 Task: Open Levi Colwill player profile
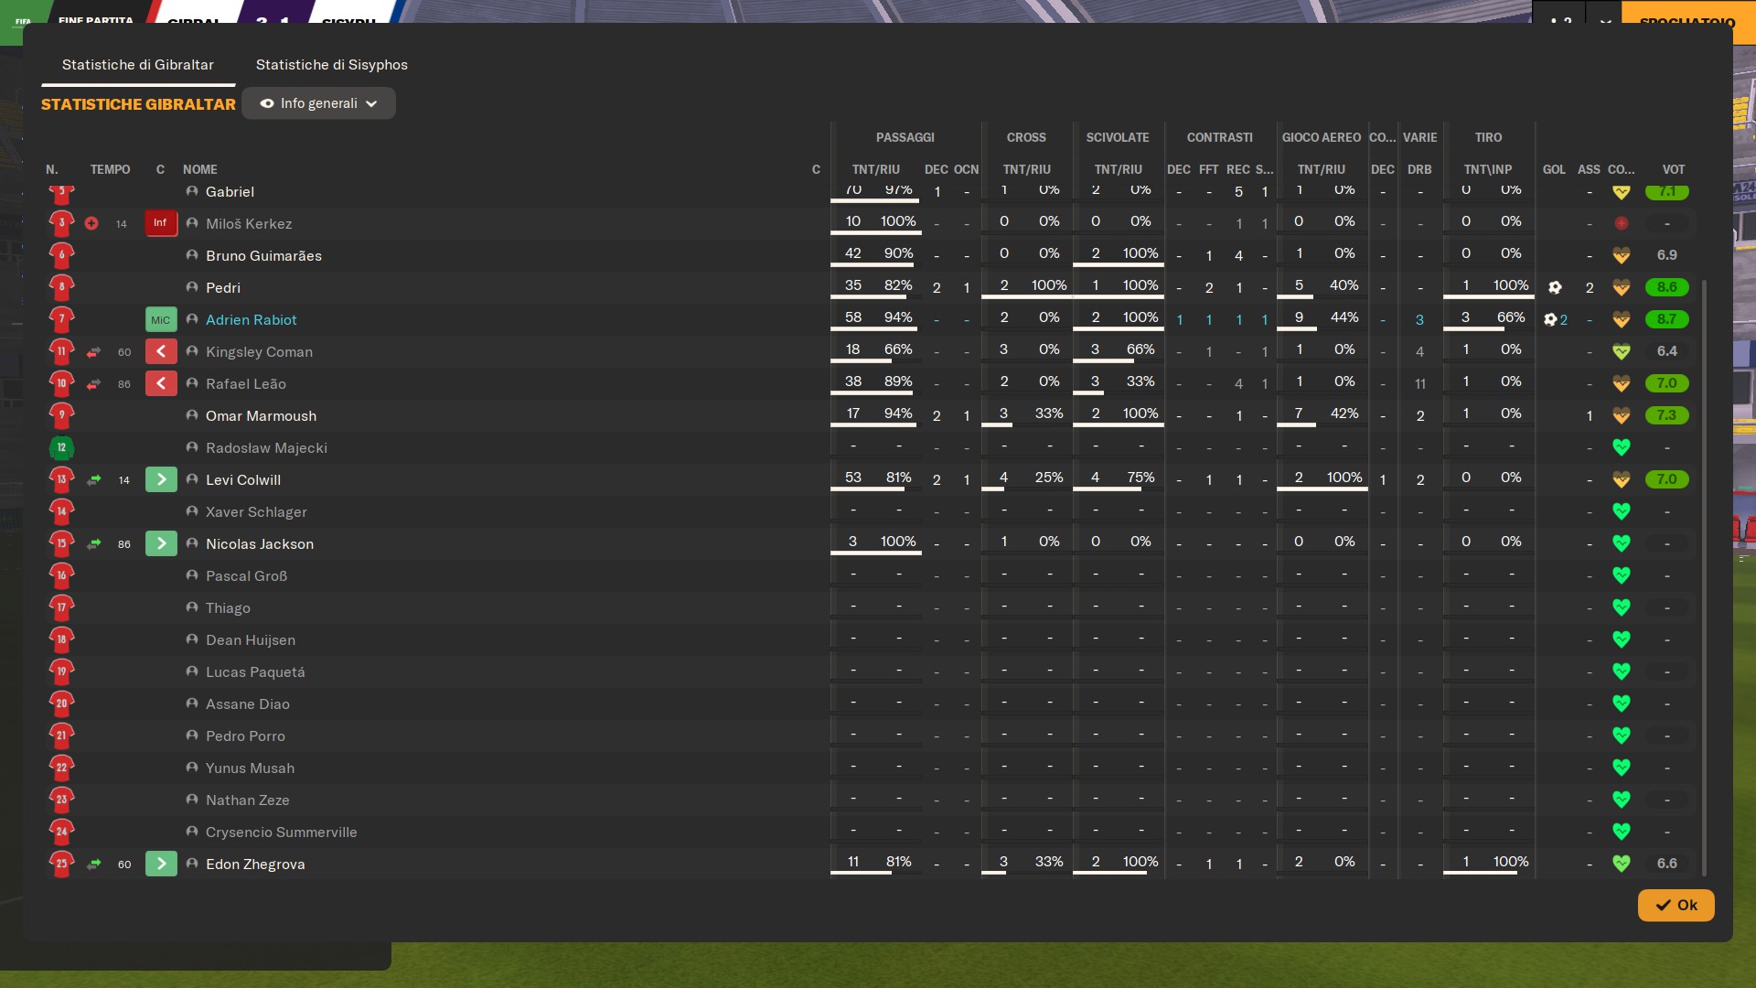(243, 480)
